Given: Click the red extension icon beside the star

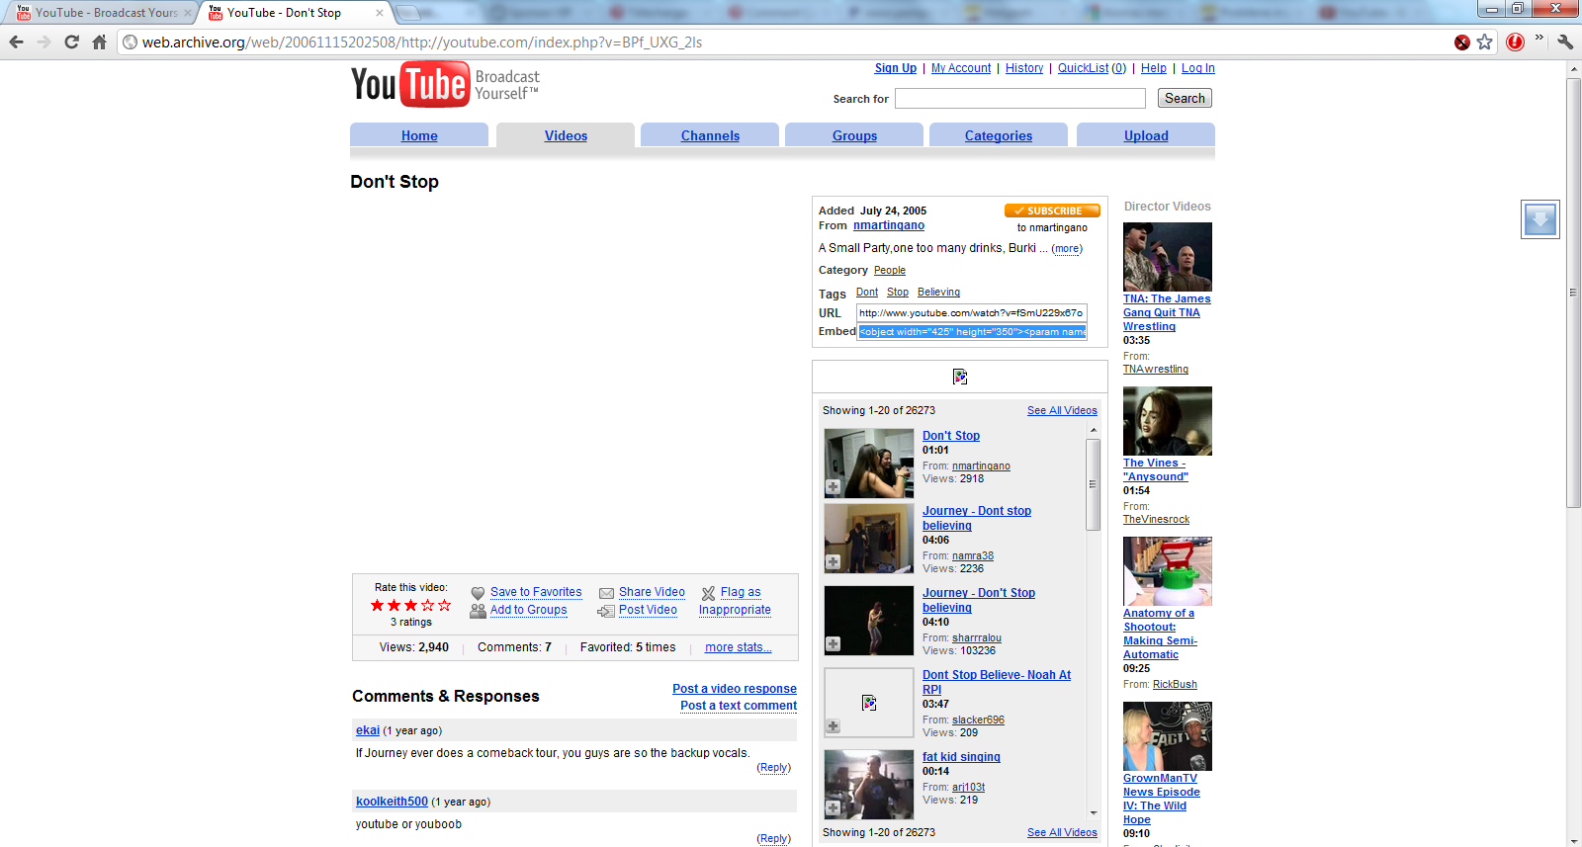Looking at the screenshot, I should coord(1515,42).
